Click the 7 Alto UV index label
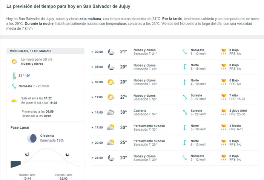The height and width of the screenshot is (180, 264). pos(233,96)
